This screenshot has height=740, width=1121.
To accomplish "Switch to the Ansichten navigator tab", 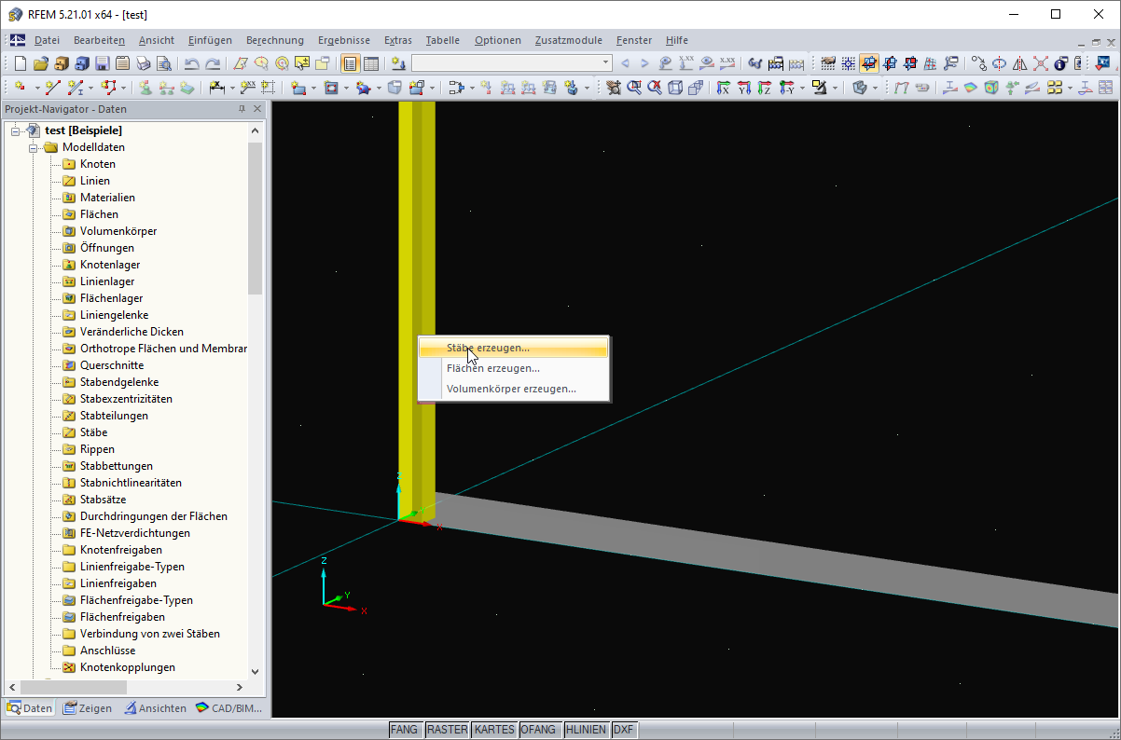I will click(x=155, y=708).
